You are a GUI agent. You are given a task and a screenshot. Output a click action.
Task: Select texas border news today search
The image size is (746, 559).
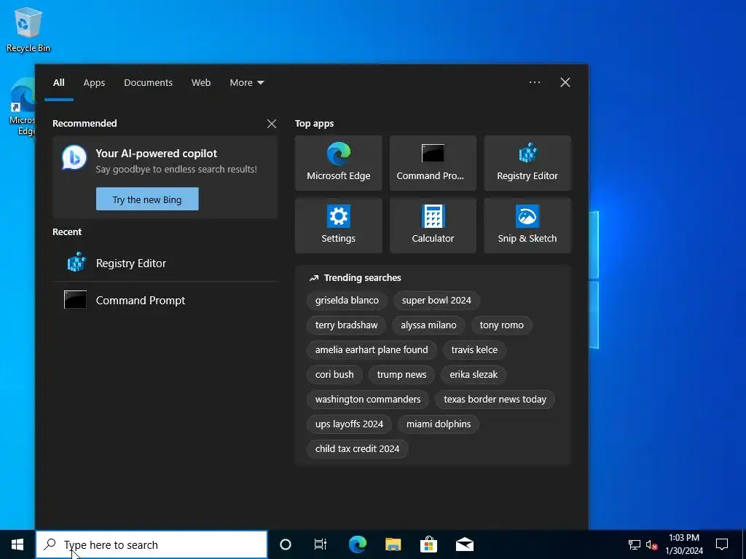[x=495, y=400]
